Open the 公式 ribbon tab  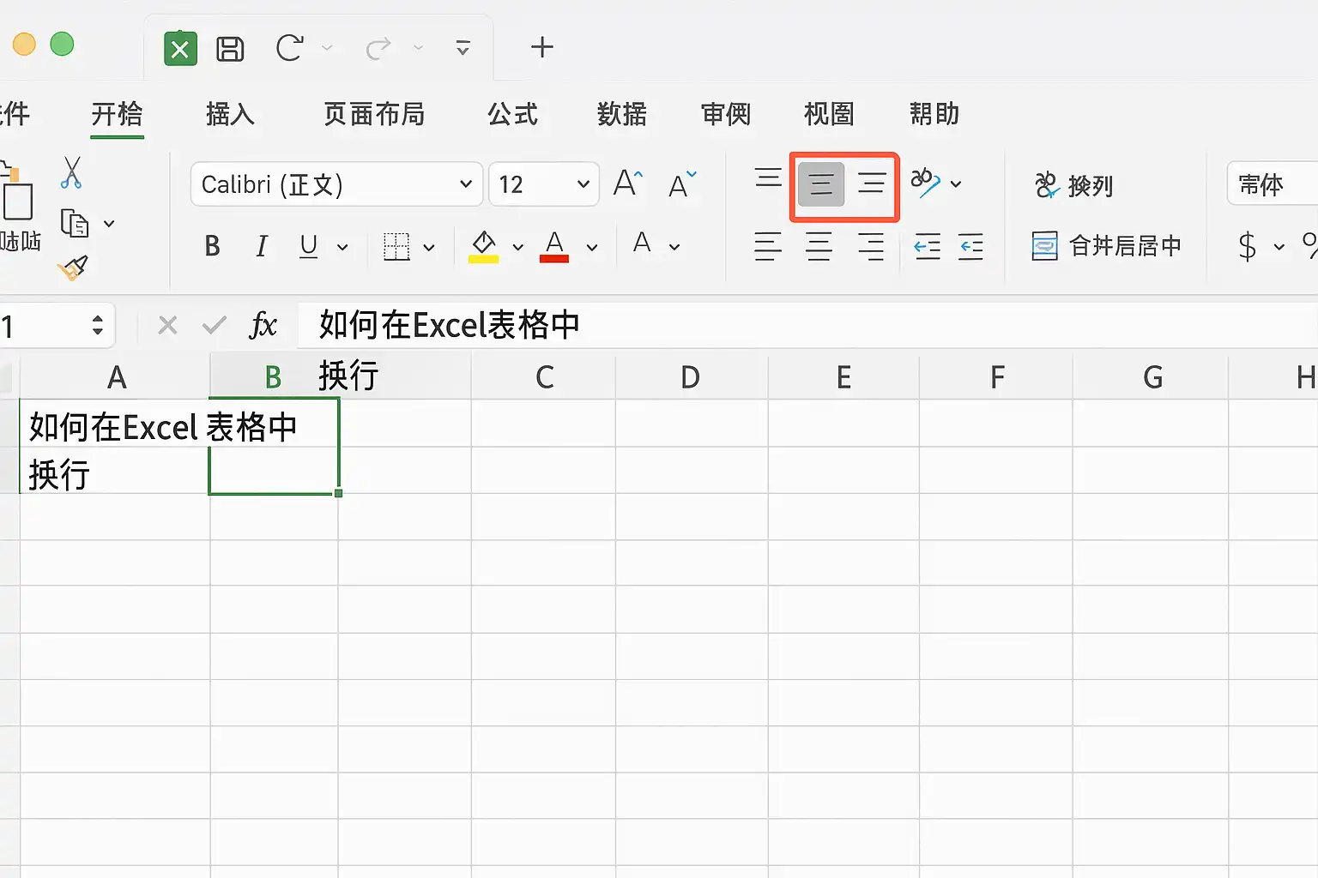point(512,114)
